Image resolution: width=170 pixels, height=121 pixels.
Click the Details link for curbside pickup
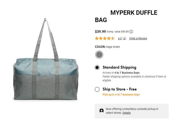pos(127,113)
